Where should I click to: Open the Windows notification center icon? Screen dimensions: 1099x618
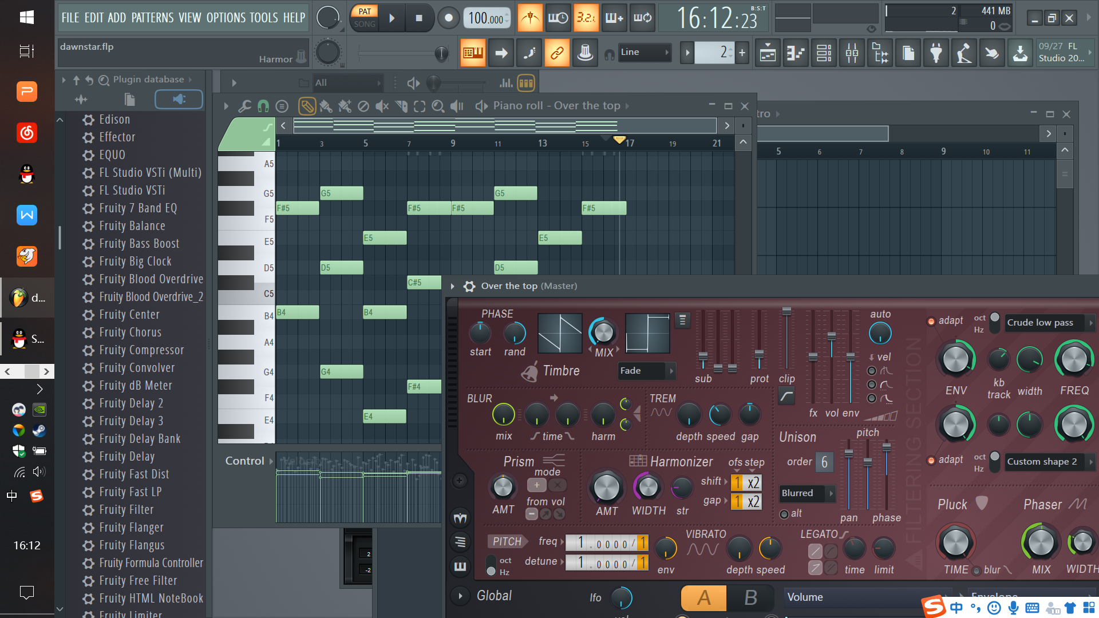(x=27, y=592)
